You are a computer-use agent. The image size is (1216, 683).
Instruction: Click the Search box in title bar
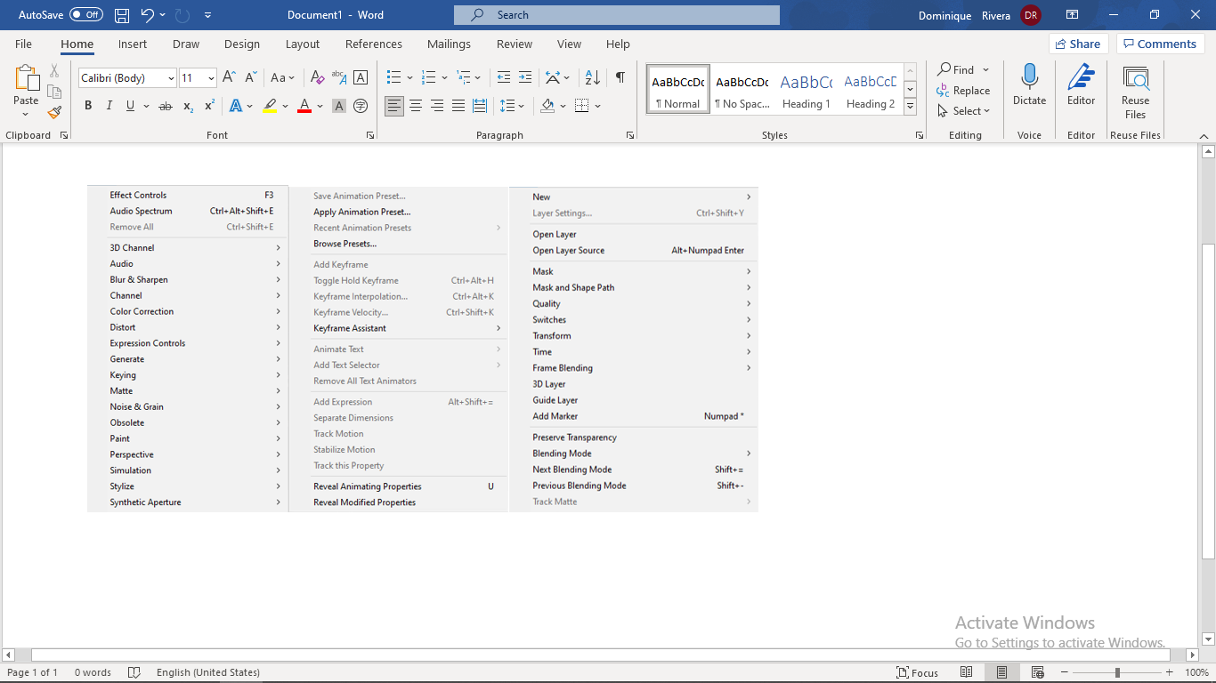pyautogui.click(x=617, y=15)
